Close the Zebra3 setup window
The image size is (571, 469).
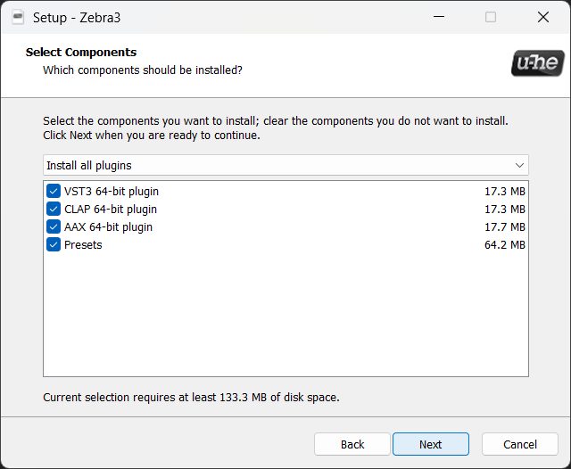click(542, 17)
